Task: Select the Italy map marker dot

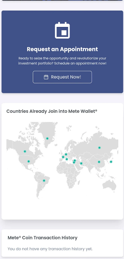Action: click(x=67, y=159)
